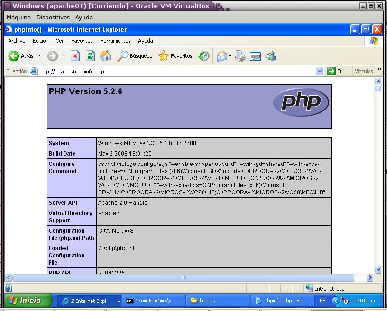
Task: Click the Atrás back arrow icon
Action: 14,56
